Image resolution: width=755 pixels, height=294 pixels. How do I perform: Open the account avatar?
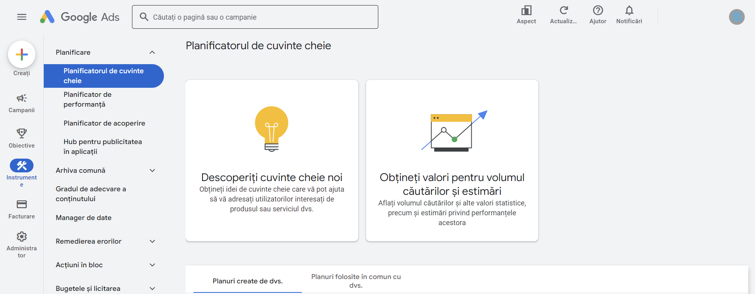[x=736, y=17]
